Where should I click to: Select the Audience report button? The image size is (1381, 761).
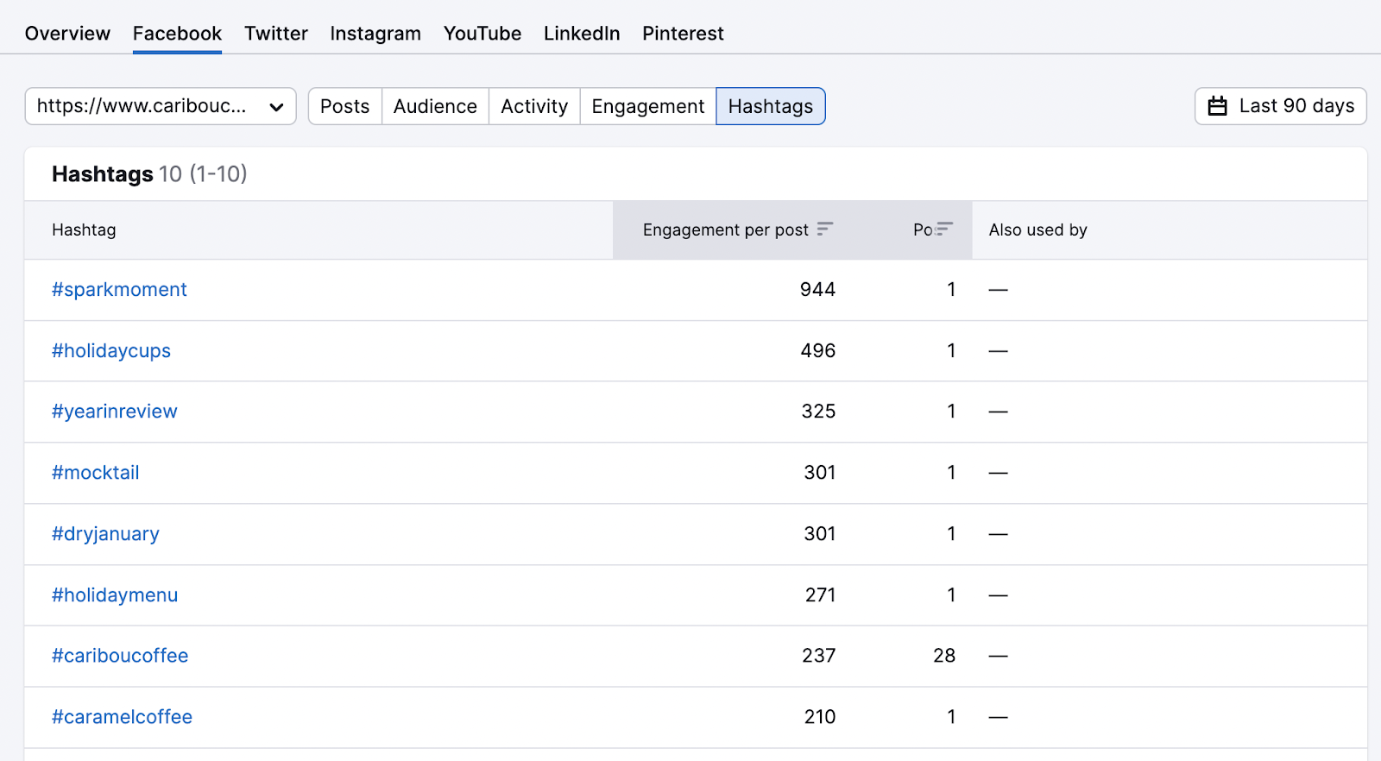tap(435, 106)
